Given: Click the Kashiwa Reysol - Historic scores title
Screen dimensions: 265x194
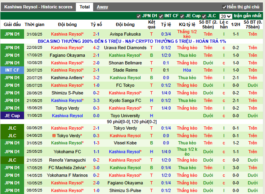Looking at the screenshot, I should [38, 7].
